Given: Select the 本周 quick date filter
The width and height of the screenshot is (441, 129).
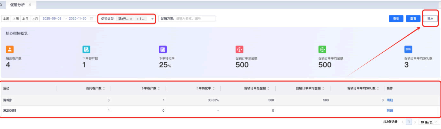Looking at the screenshot, I should pyautogui.click(x=6, y=19).
